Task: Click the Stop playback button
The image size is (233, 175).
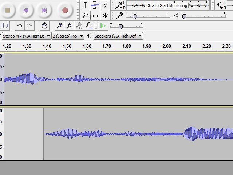Action: tap(8, 10)
